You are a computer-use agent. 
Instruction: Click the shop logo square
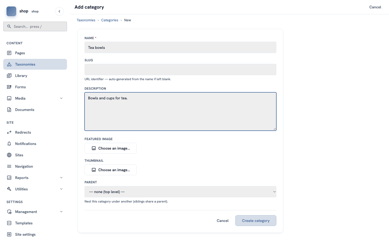(11, 11)
